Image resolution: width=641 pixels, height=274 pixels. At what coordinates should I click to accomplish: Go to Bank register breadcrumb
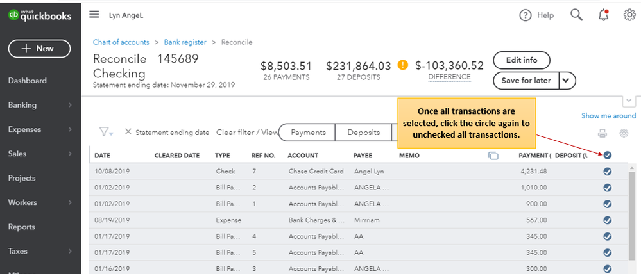(x=185, y=42)
